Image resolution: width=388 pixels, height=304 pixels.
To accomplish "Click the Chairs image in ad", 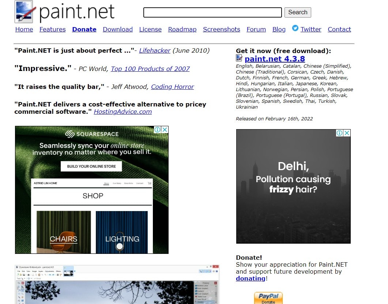I will (x=64, y=232).
